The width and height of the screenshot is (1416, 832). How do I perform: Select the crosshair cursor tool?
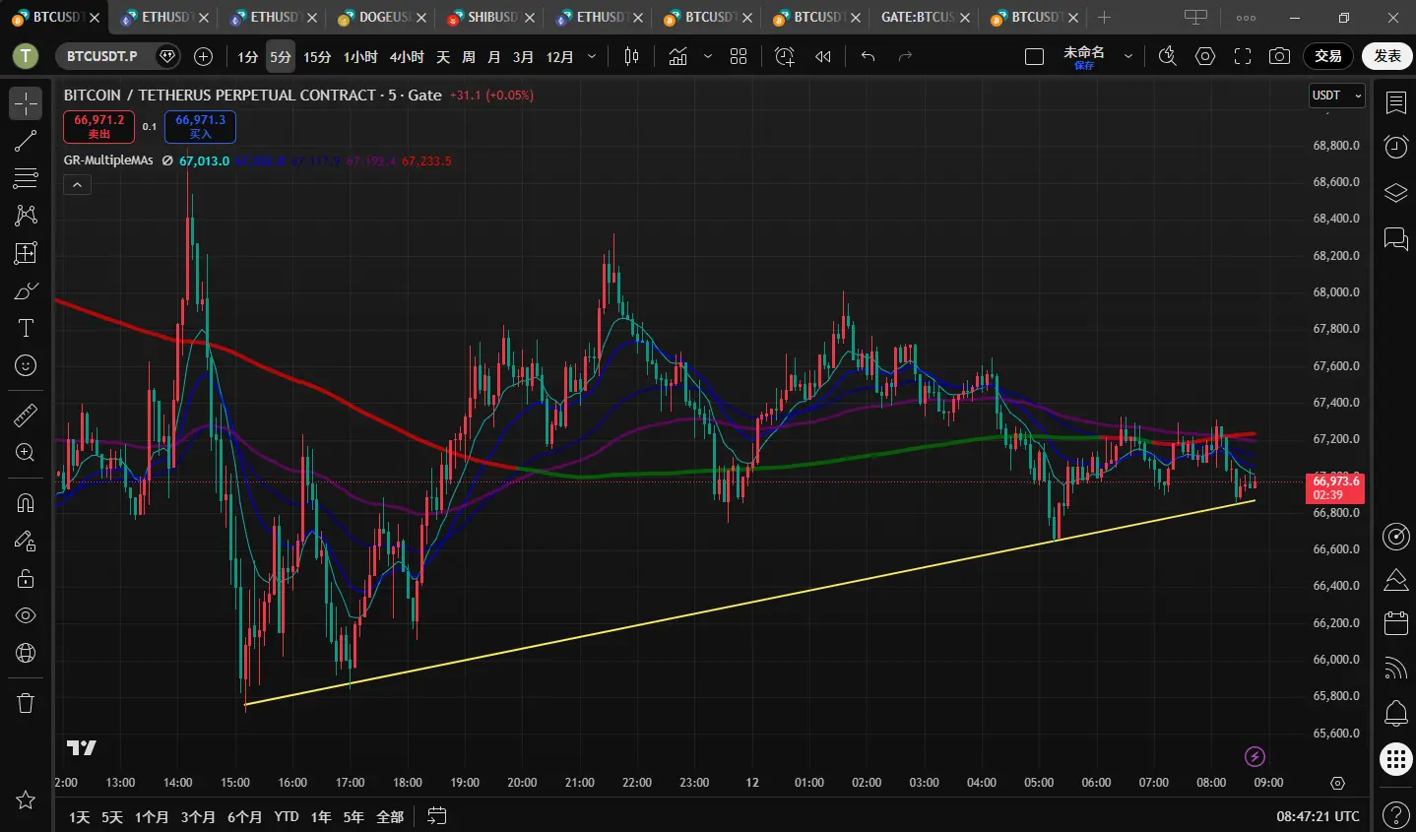26,103
